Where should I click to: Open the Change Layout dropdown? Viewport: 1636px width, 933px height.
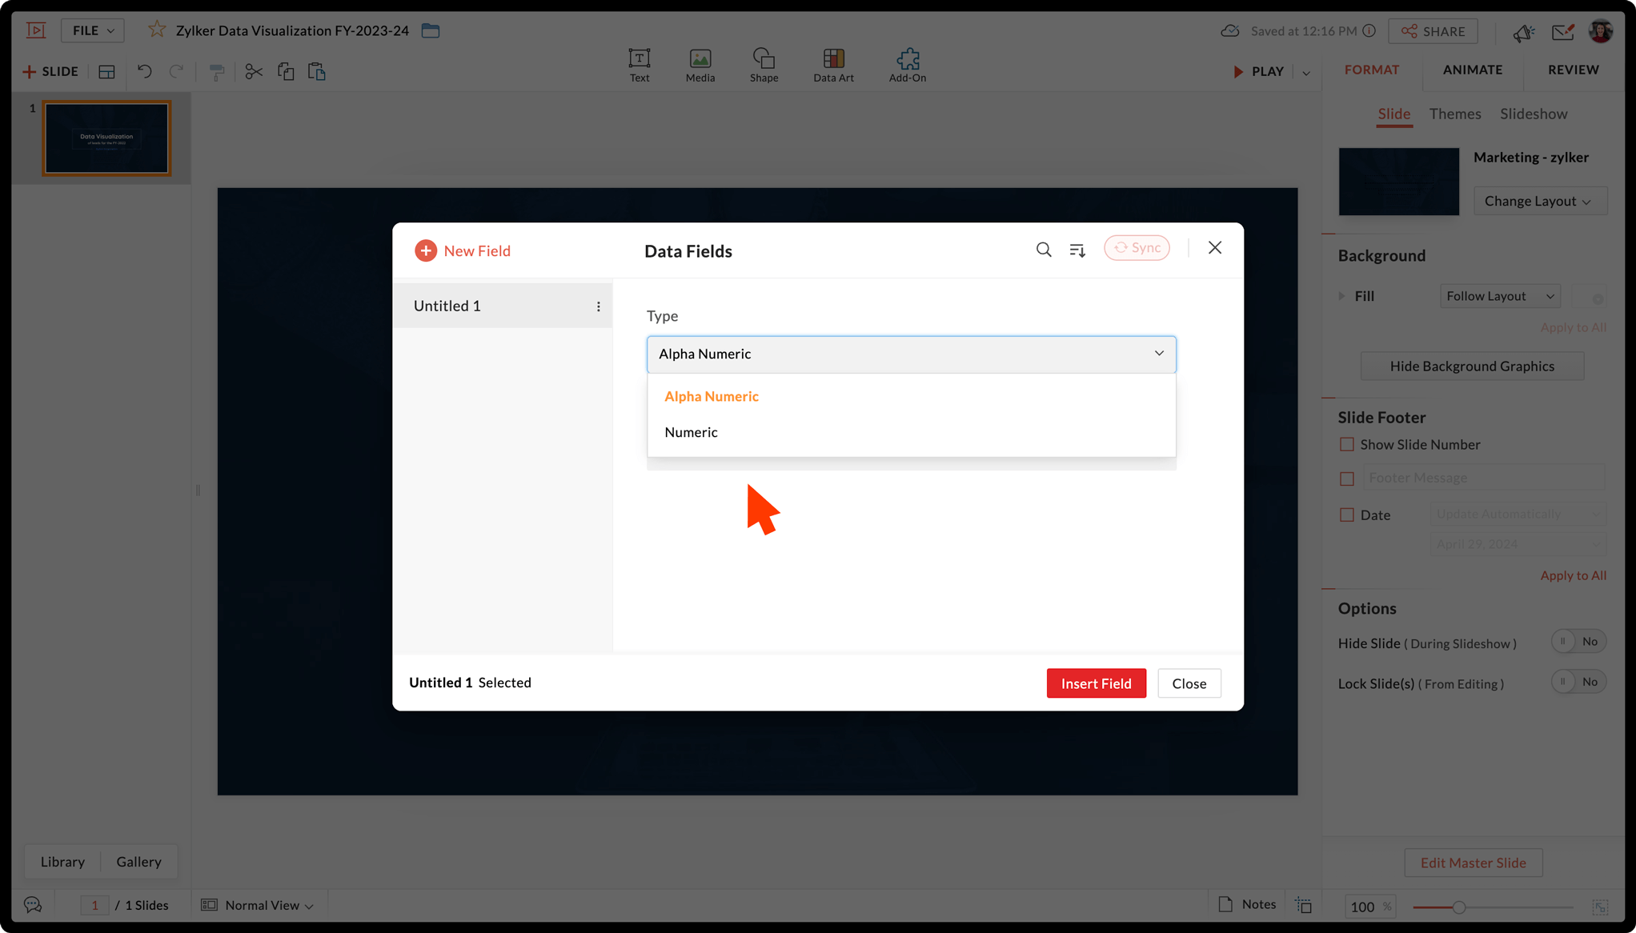(1539, 201)
